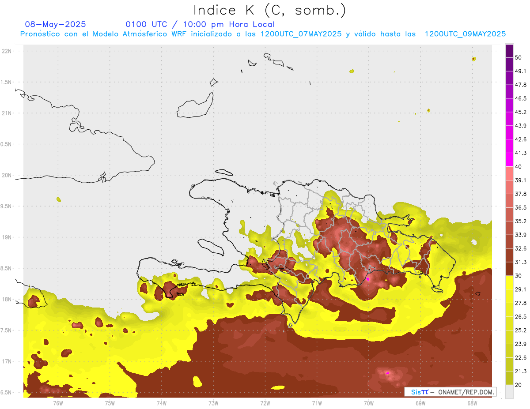
Task: Click the color scale value 47.8
Action: coord(520,85)
